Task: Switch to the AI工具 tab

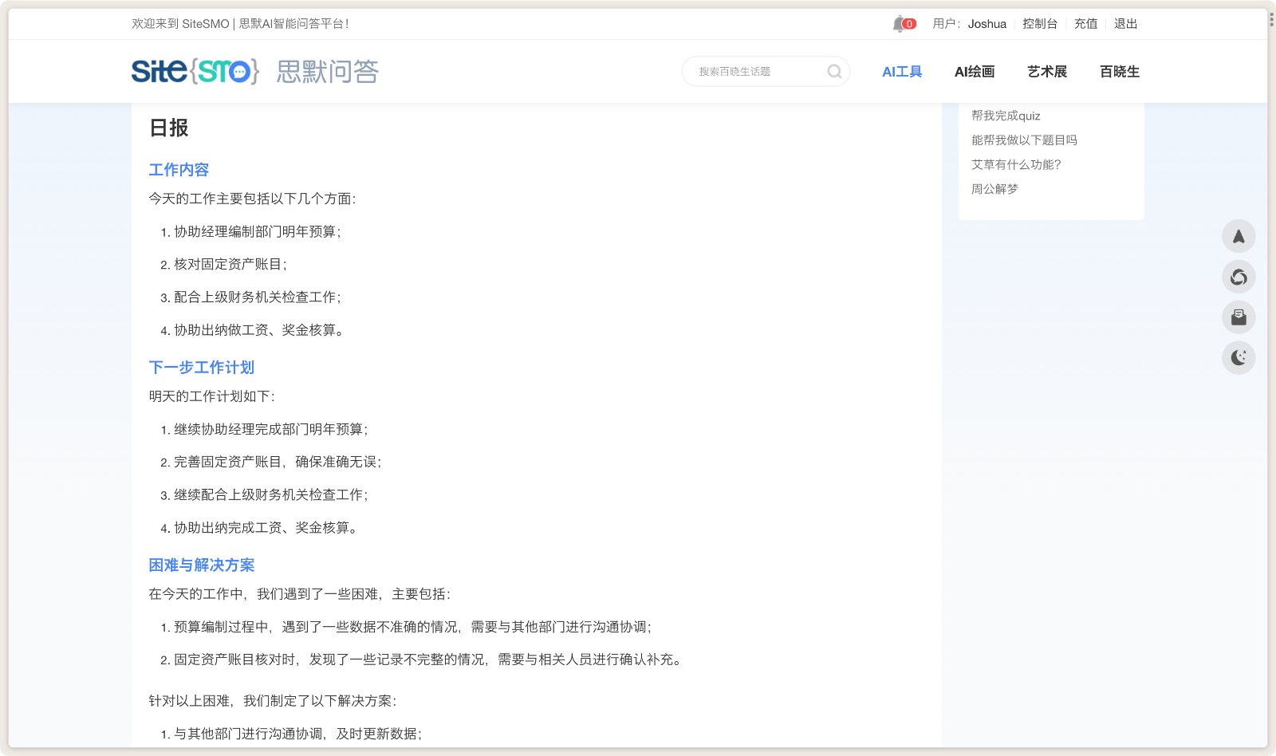Action: [901, 71]
